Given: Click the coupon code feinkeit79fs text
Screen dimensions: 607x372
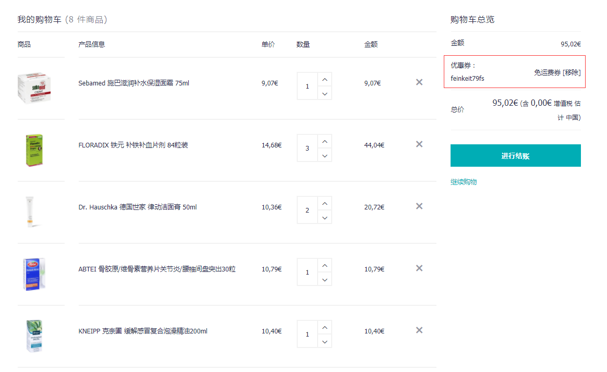Looking at the screenshot, I should tap(467, 79).
